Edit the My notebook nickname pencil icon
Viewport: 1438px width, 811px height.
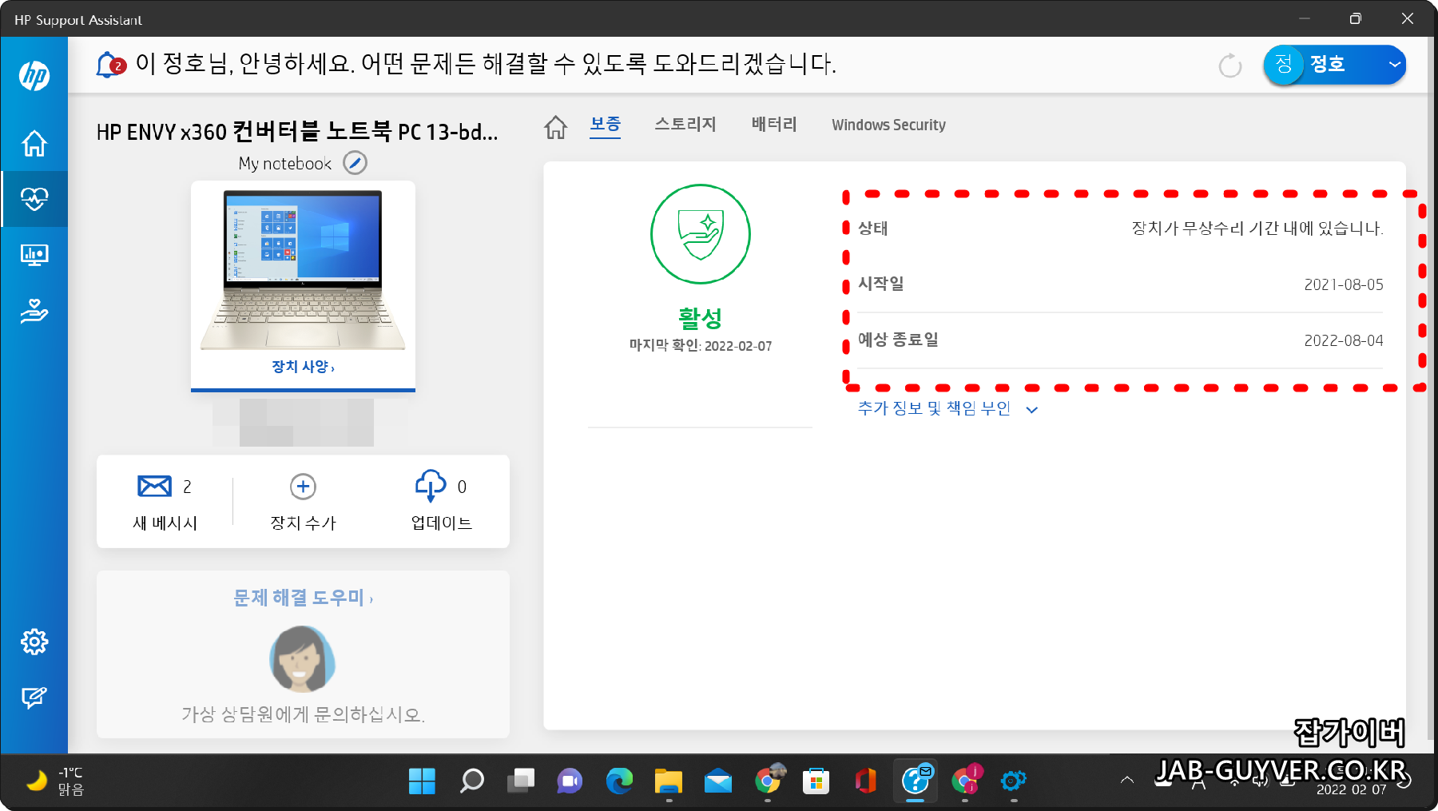[355, 163]
